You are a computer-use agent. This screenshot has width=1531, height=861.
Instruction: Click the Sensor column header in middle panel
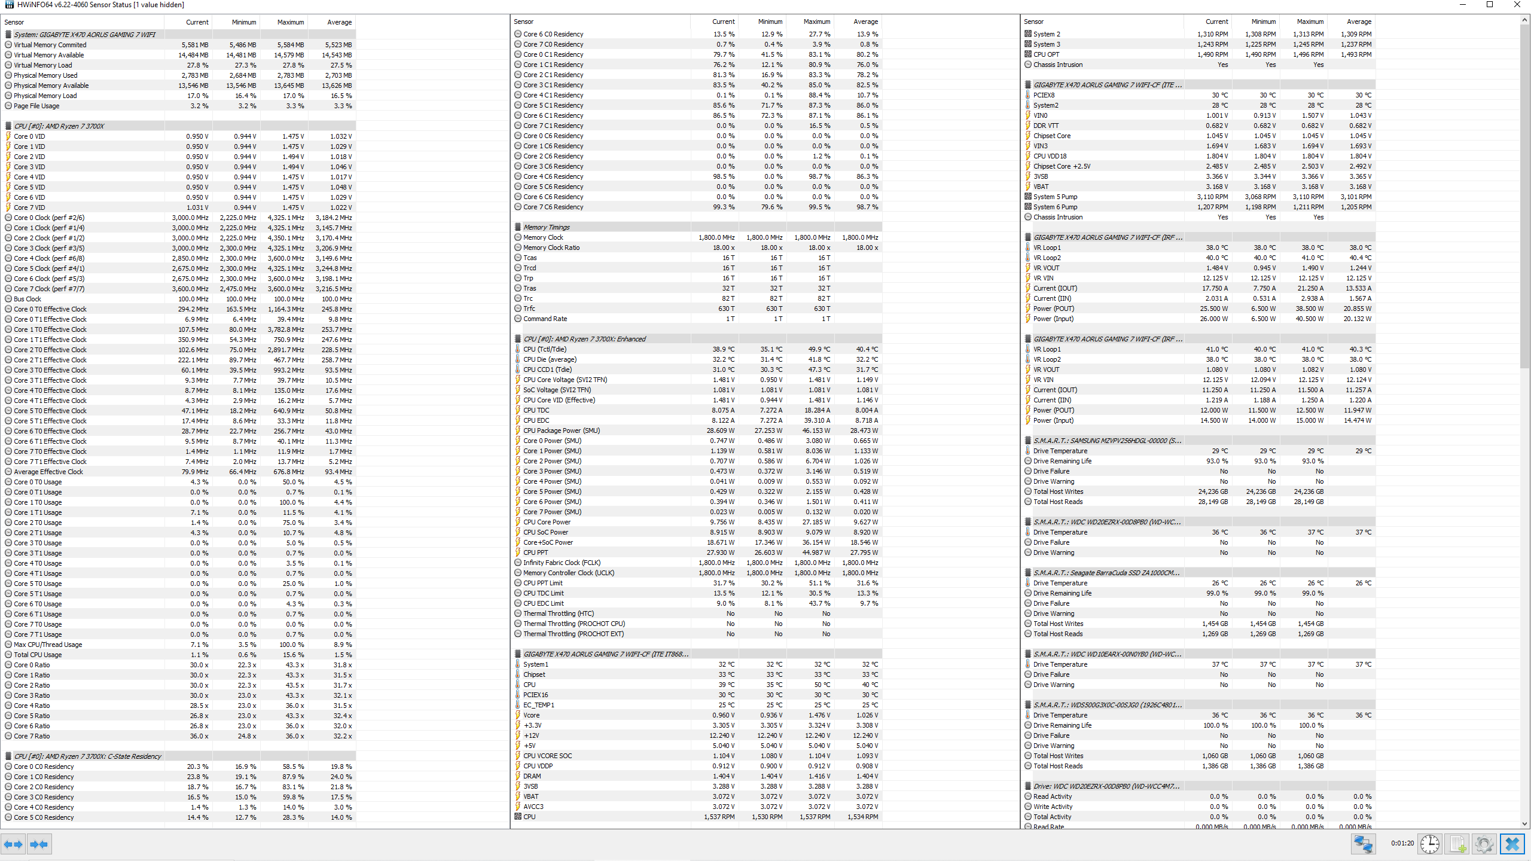click(x=524, y=22)
